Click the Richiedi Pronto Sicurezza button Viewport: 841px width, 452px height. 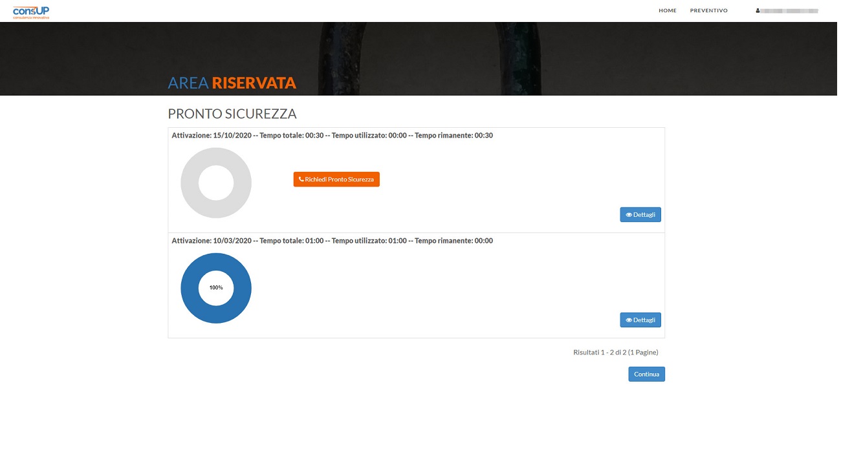click(336, 180)
